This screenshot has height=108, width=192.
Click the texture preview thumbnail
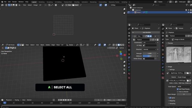[x=178, y=54]
